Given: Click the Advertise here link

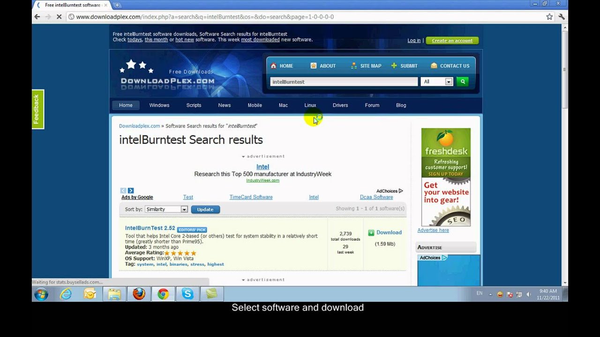Looking at the screenshot, I should 433,230.
